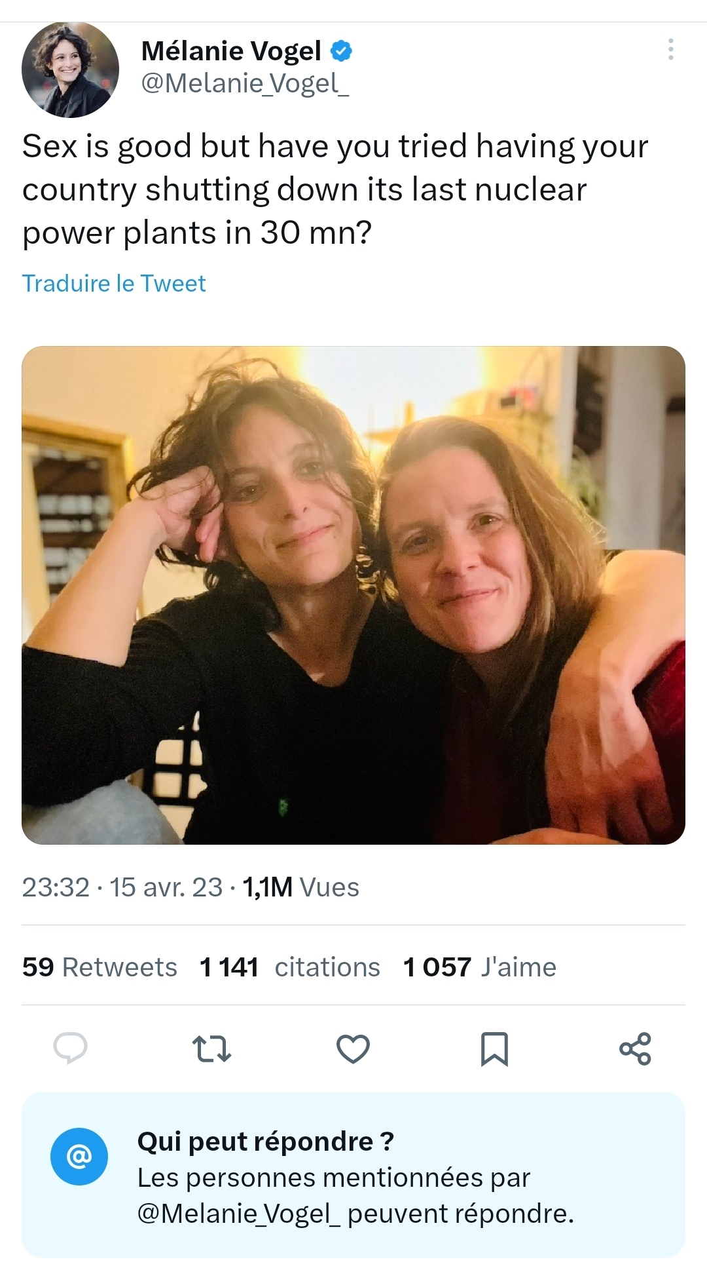
Task: Click the 23:32 · 15 avr. 23 timestamp
Action: [122, 887]
